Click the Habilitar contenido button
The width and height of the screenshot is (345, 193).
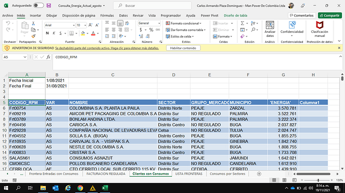point(183,48)
